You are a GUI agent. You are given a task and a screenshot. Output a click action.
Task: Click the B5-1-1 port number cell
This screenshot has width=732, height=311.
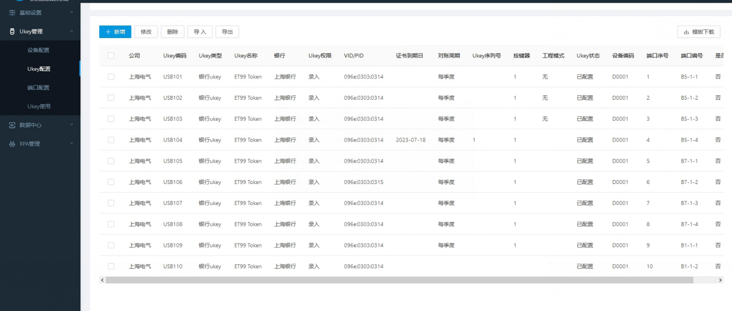689,77
